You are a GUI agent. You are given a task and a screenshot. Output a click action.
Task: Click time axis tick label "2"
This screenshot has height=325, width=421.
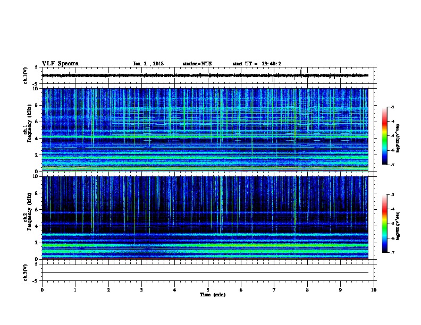coord(108,290)
